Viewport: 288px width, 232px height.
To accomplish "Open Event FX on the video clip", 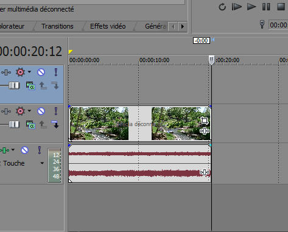I will click(x=205, y=131).
